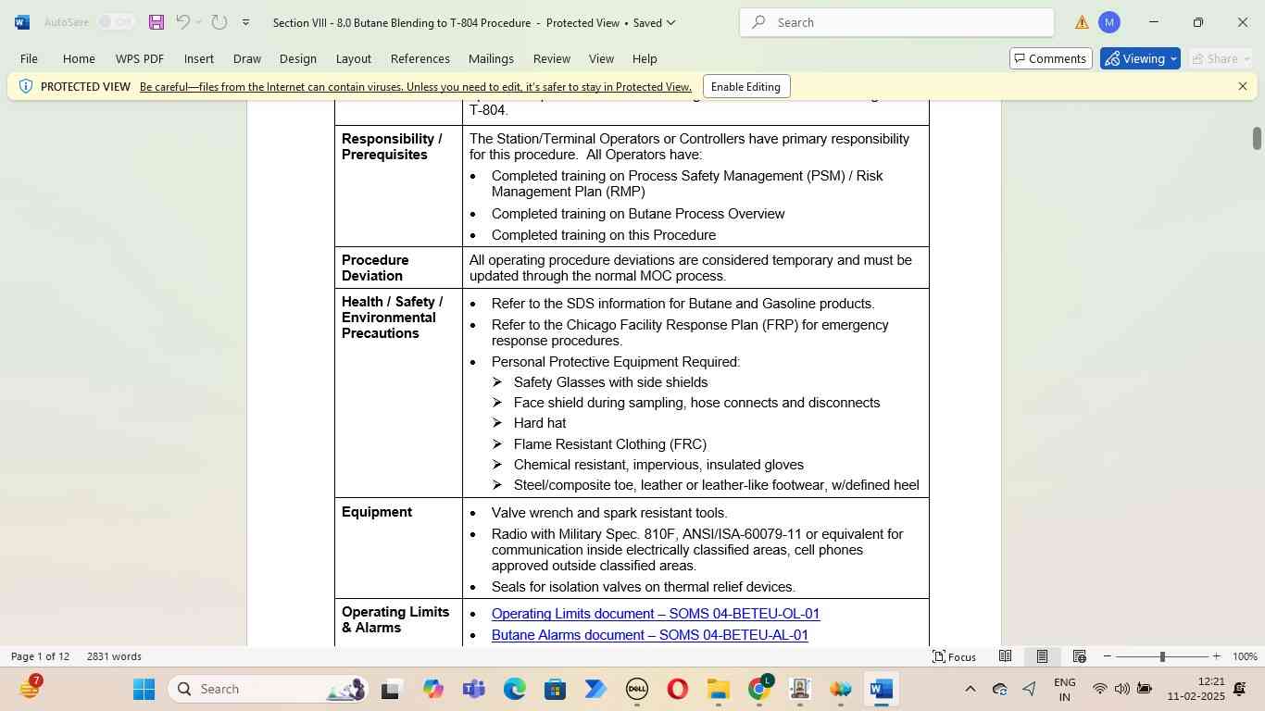Open Butane Alarms document SOMS 04-BETEU-AL-01 link
The image size is (1265, 711).
pos(650,635)
